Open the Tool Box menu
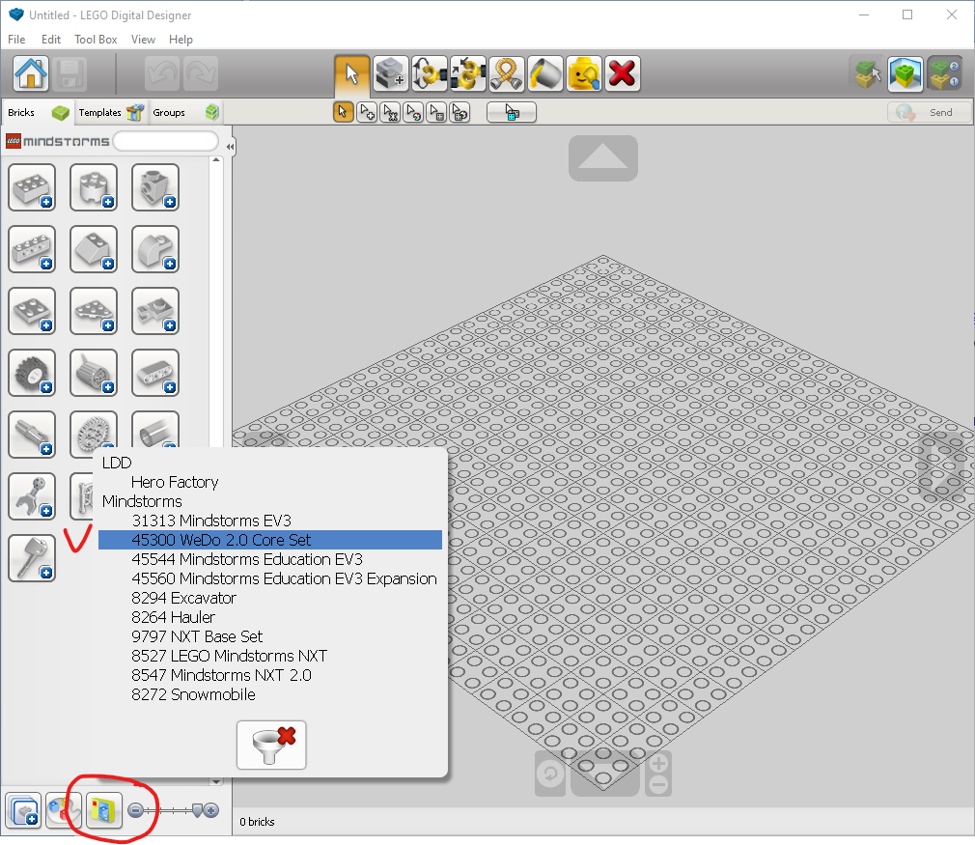Screen dimensions: 975x845 (x=96, y=40)
